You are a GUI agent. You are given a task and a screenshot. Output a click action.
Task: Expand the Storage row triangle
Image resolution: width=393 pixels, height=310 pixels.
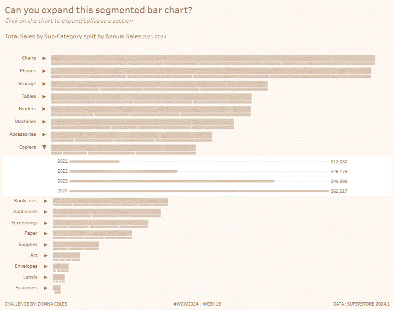(x=44, y=84)
